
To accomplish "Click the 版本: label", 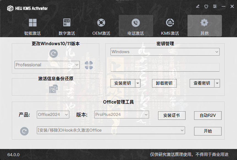I will [82, 115].
